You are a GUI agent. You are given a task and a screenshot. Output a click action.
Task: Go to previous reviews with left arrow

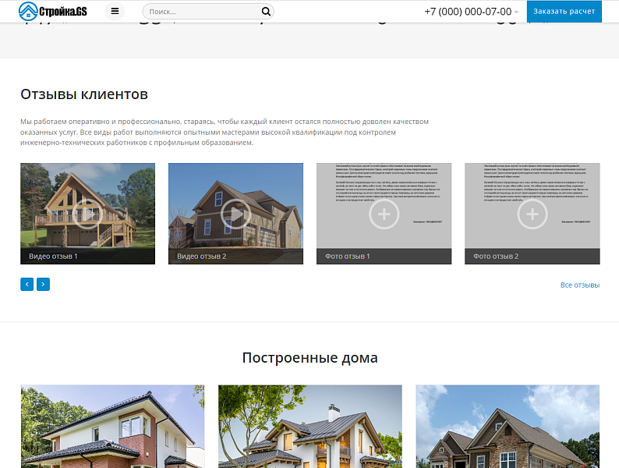pyautogui.click(x=27, y=285)
